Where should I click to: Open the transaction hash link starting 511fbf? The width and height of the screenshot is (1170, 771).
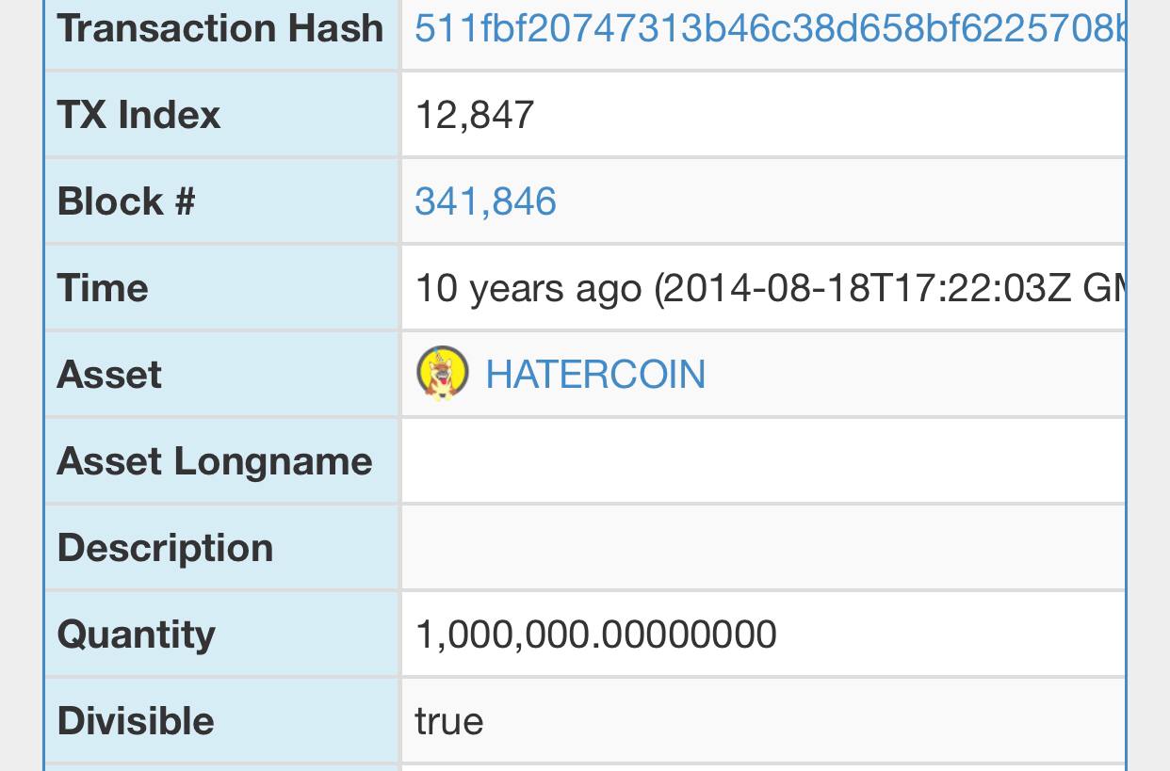(771, 28)
